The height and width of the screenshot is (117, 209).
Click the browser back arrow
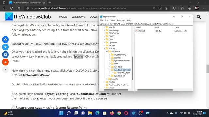tap(5, 8)
